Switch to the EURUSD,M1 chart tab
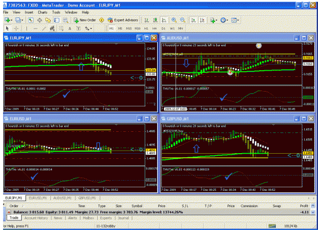Viewport: 318px width, 230px height. click(38, 198)
